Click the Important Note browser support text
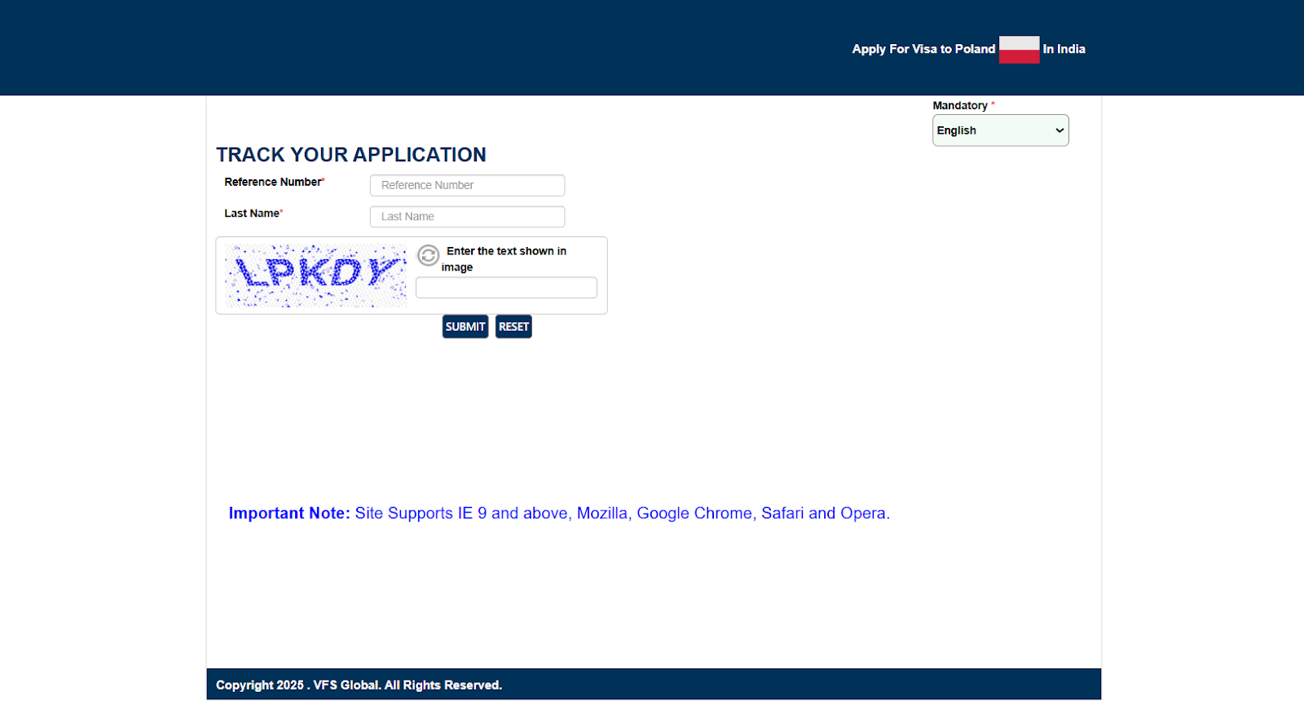1304x723 pixels. point(559,513)
